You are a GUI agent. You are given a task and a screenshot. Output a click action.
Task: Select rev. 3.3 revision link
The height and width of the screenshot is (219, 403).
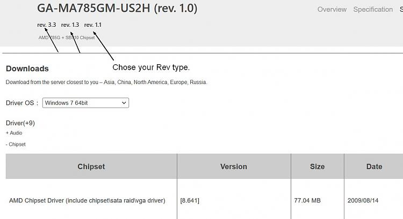point(47,25)
